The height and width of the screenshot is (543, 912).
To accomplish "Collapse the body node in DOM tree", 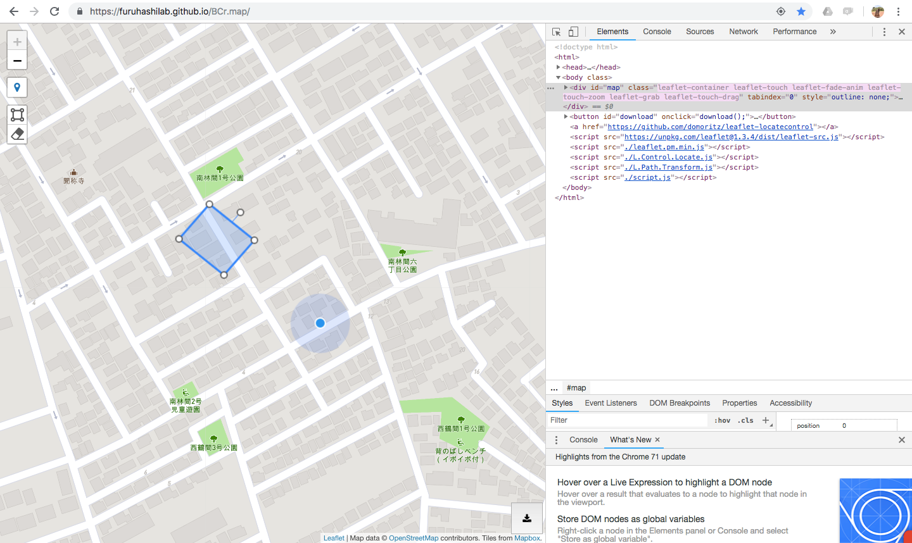I will 558,77.
